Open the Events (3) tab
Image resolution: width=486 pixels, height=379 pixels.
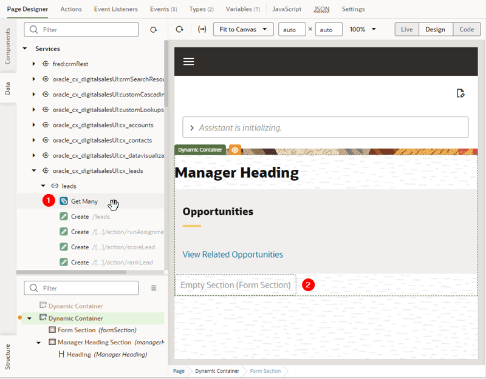click(163, 9)
